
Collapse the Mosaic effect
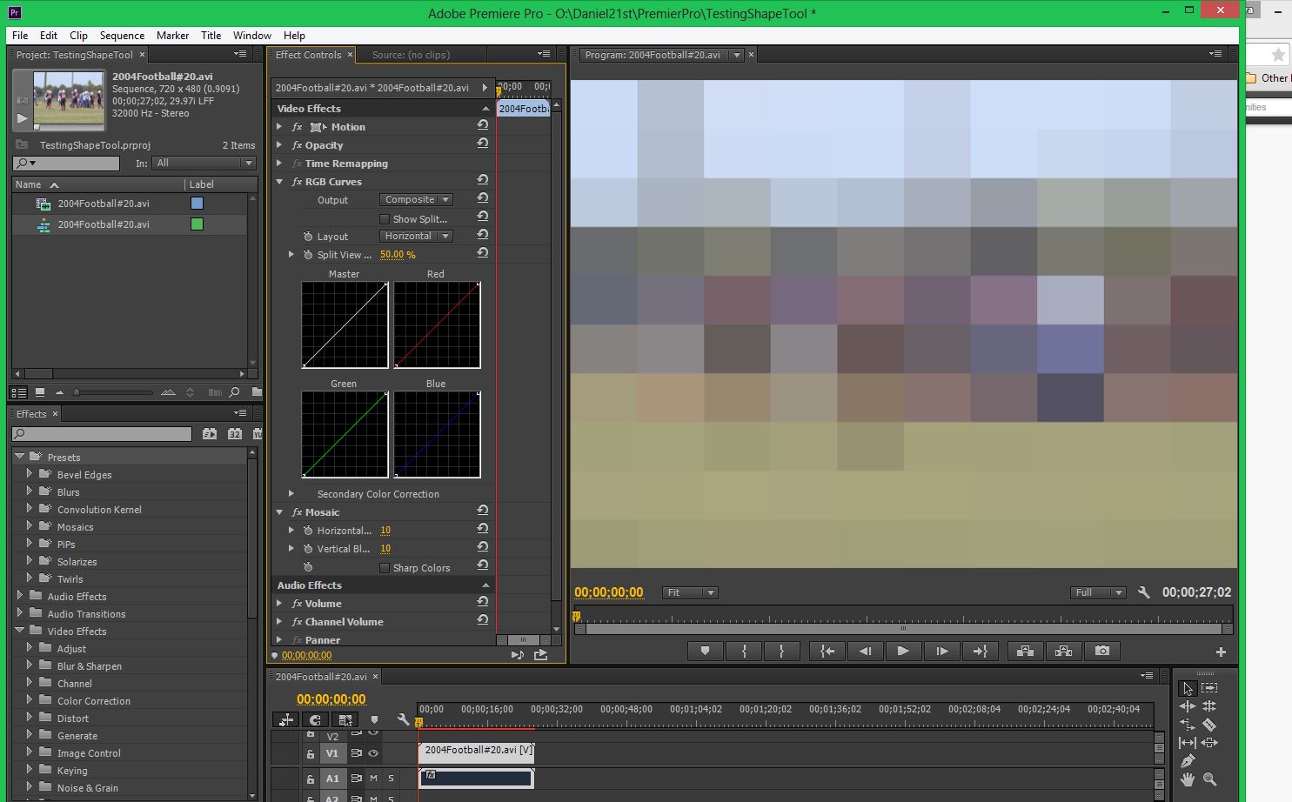(x=279, y=512)
